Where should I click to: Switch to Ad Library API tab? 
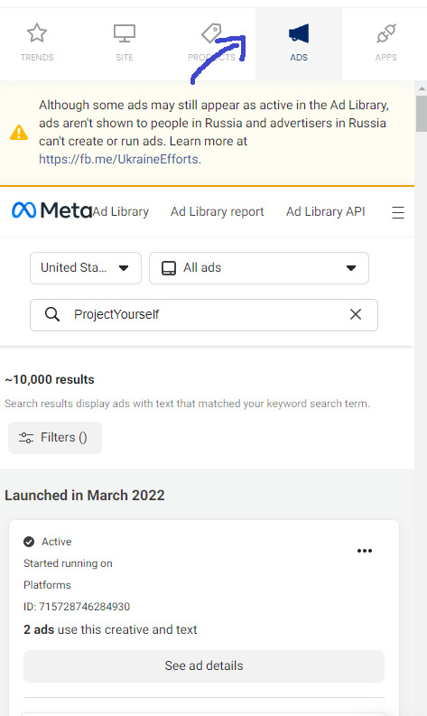(x=326, y=211)
